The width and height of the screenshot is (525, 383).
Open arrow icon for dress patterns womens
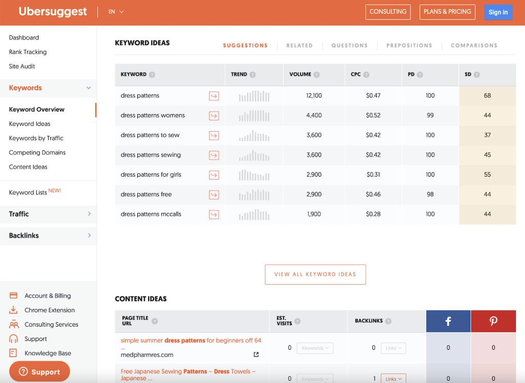[214, 116]
